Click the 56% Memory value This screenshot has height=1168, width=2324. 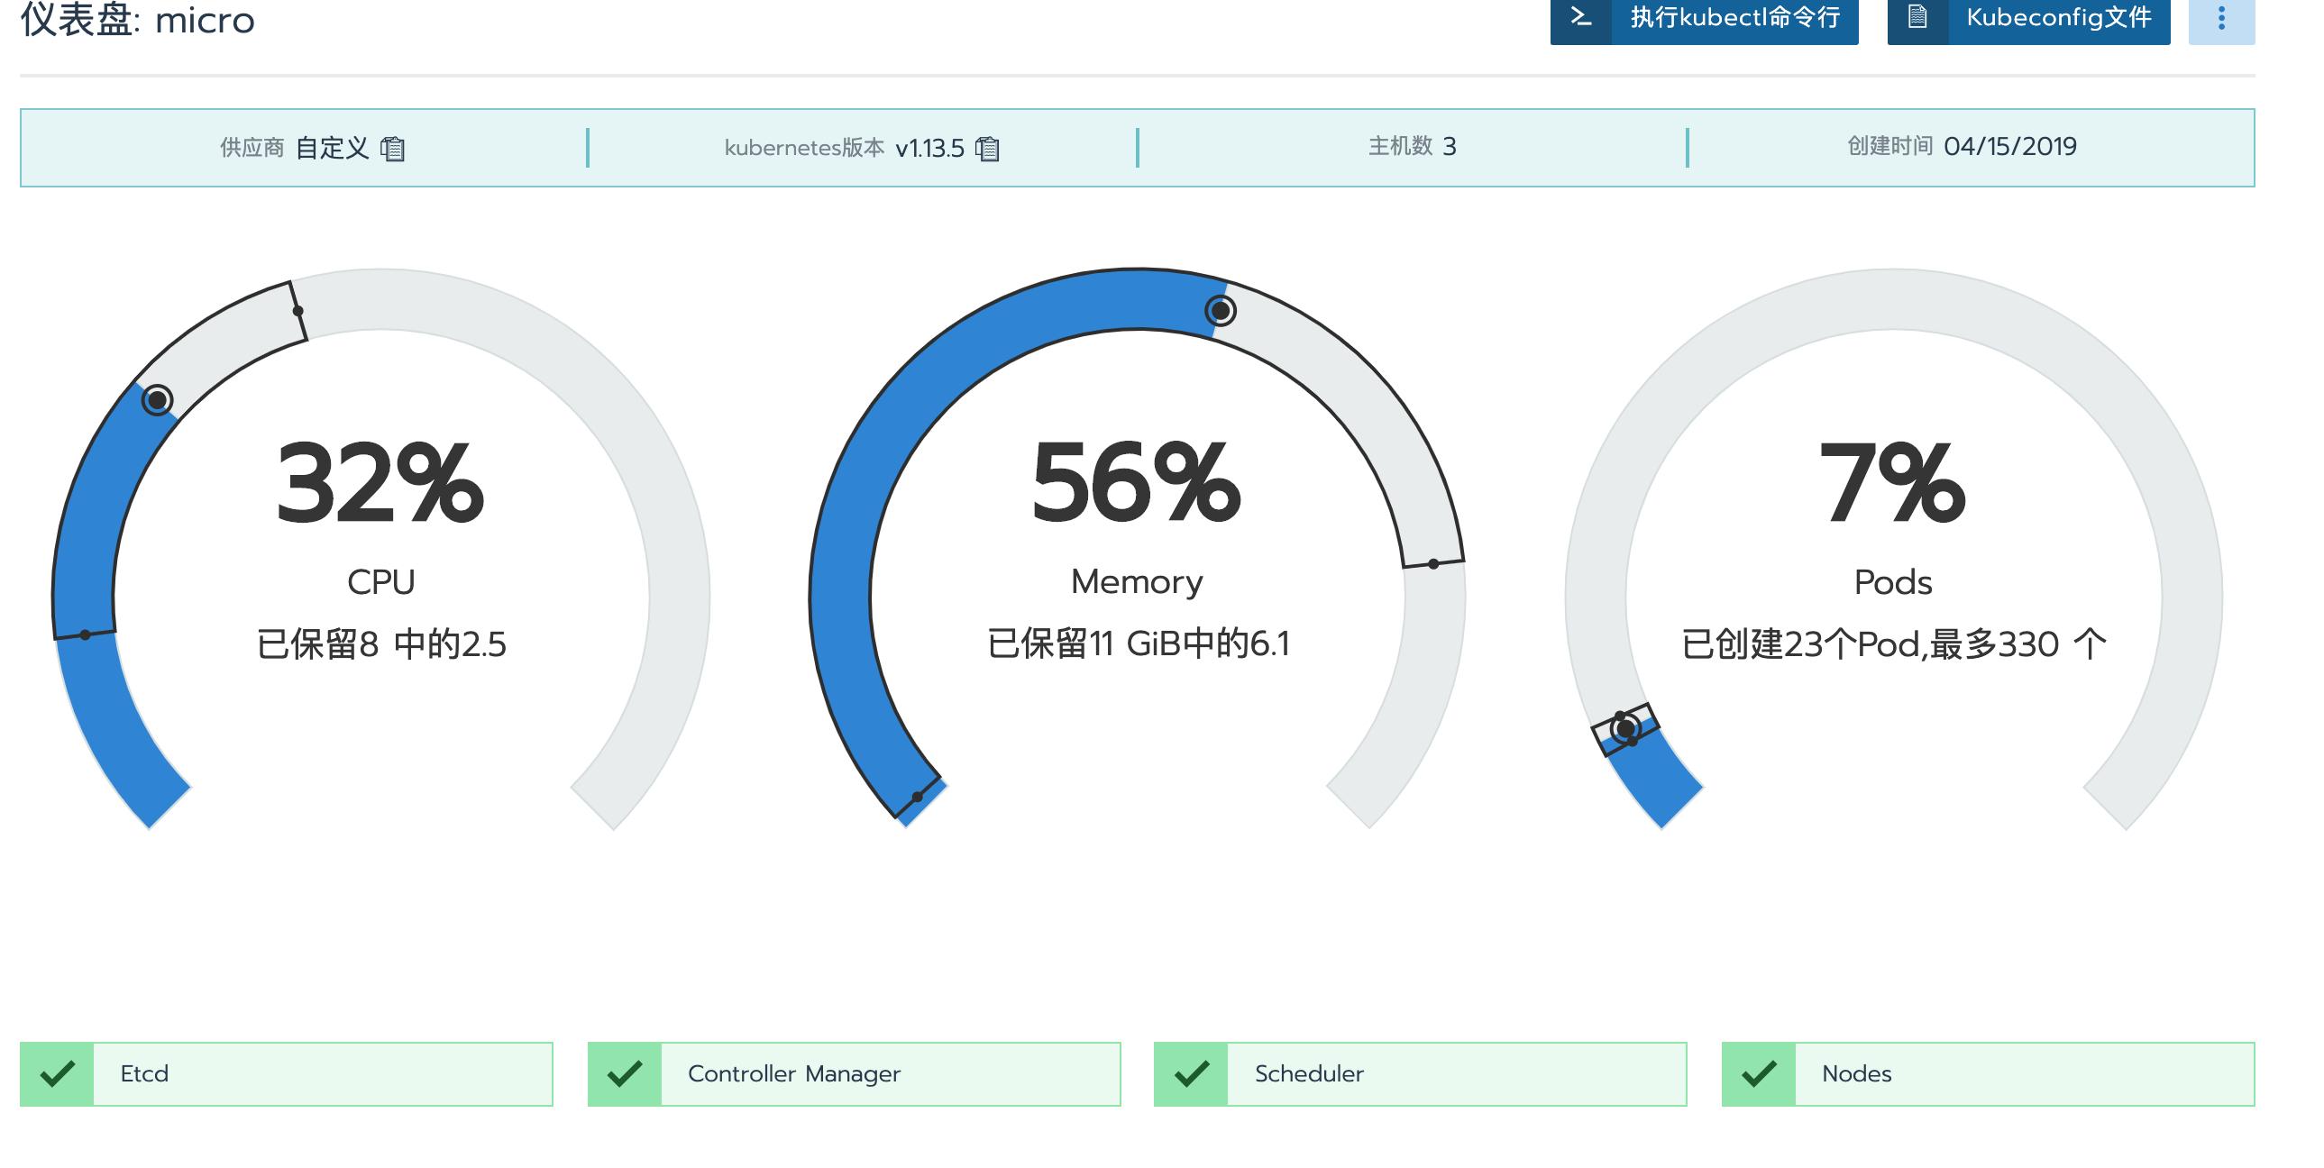coord(1136,482)
